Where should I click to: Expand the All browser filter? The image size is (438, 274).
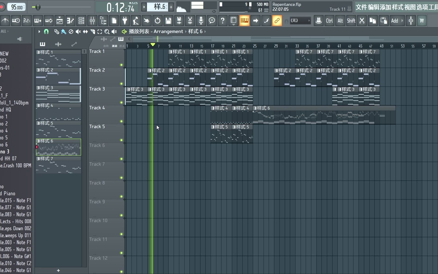[5, 31]
